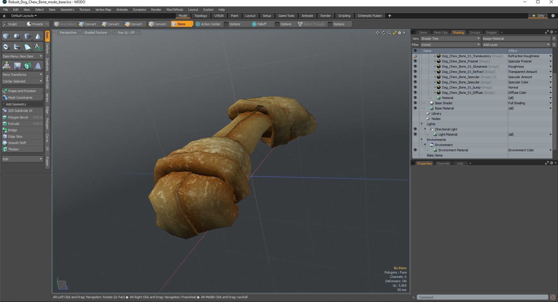The height and width of the screenshot is (302, 558).
Task: Toggle visibility of Dog_Chew_Bone_01_Diffuse layer
Action: (415, 93)
